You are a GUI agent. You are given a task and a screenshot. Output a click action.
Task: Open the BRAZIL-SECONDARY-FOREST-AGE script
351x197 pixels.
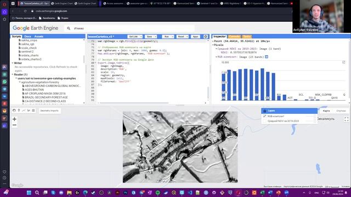click(x=46, y=97)
